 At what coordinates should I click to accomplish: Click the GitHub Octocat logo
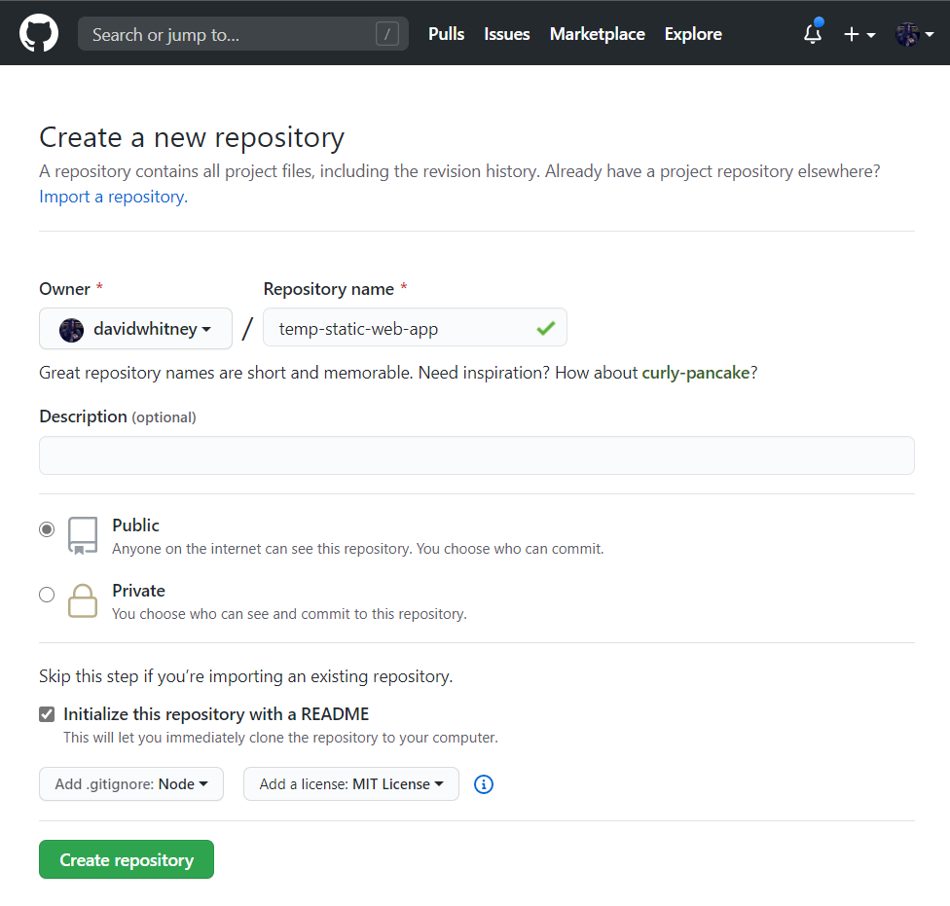[39, 33]
